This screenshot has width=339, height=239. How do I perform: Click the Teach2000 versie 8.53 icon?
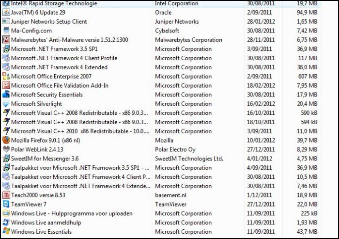6,195
